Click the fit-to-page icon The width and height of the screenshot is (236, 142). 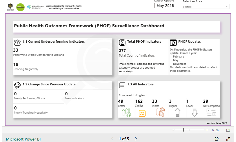(x=228, y=130)
